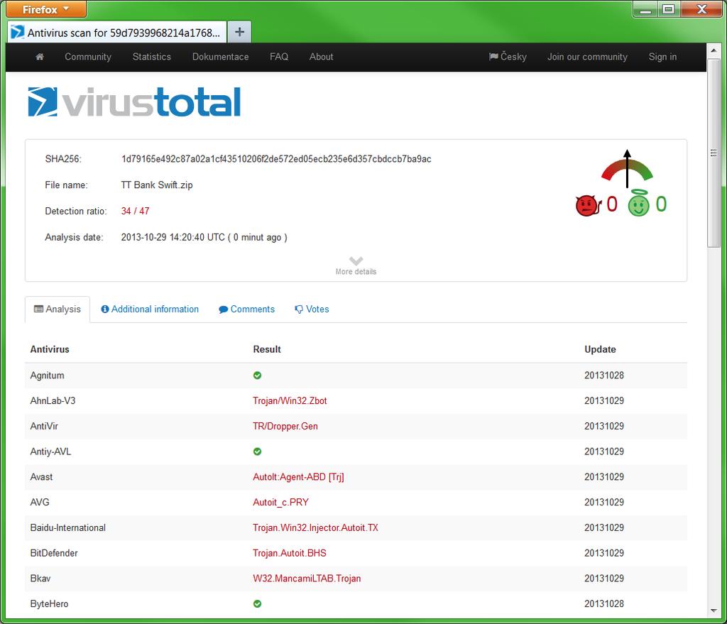Open the Firefox application menu

pyautogui.click(x=46, y=9)
